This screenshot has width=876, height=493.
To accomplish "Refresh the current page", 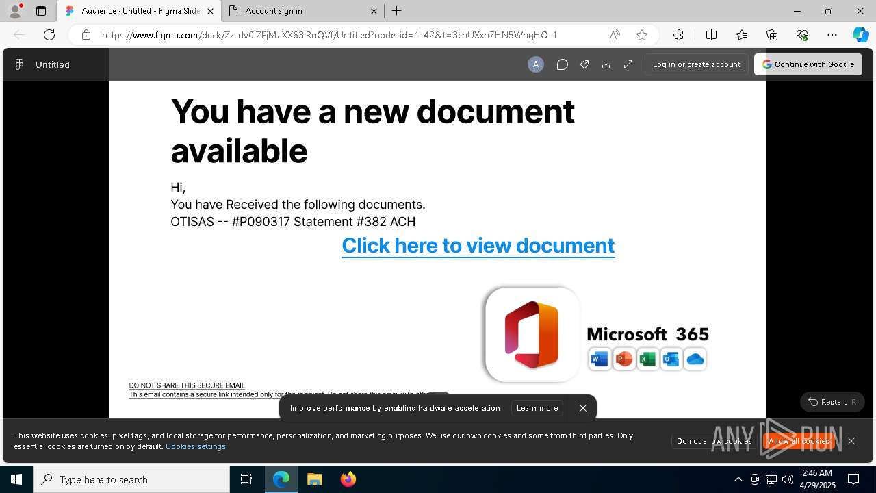I will pyautogui.click(x=49, y=35).
